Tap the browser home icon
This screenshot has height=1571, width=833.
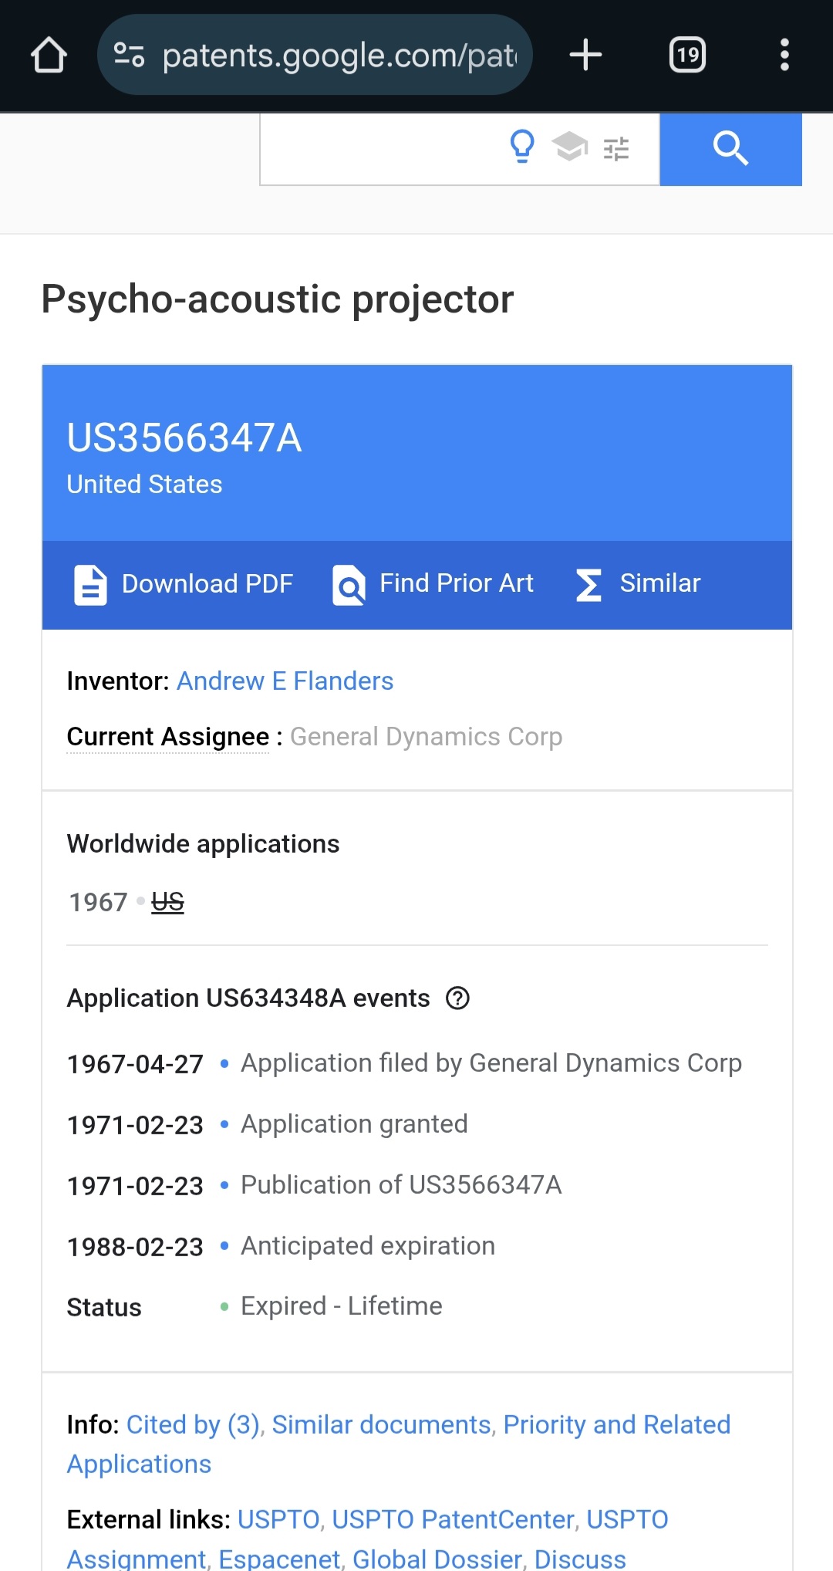[x=49, y=55]
